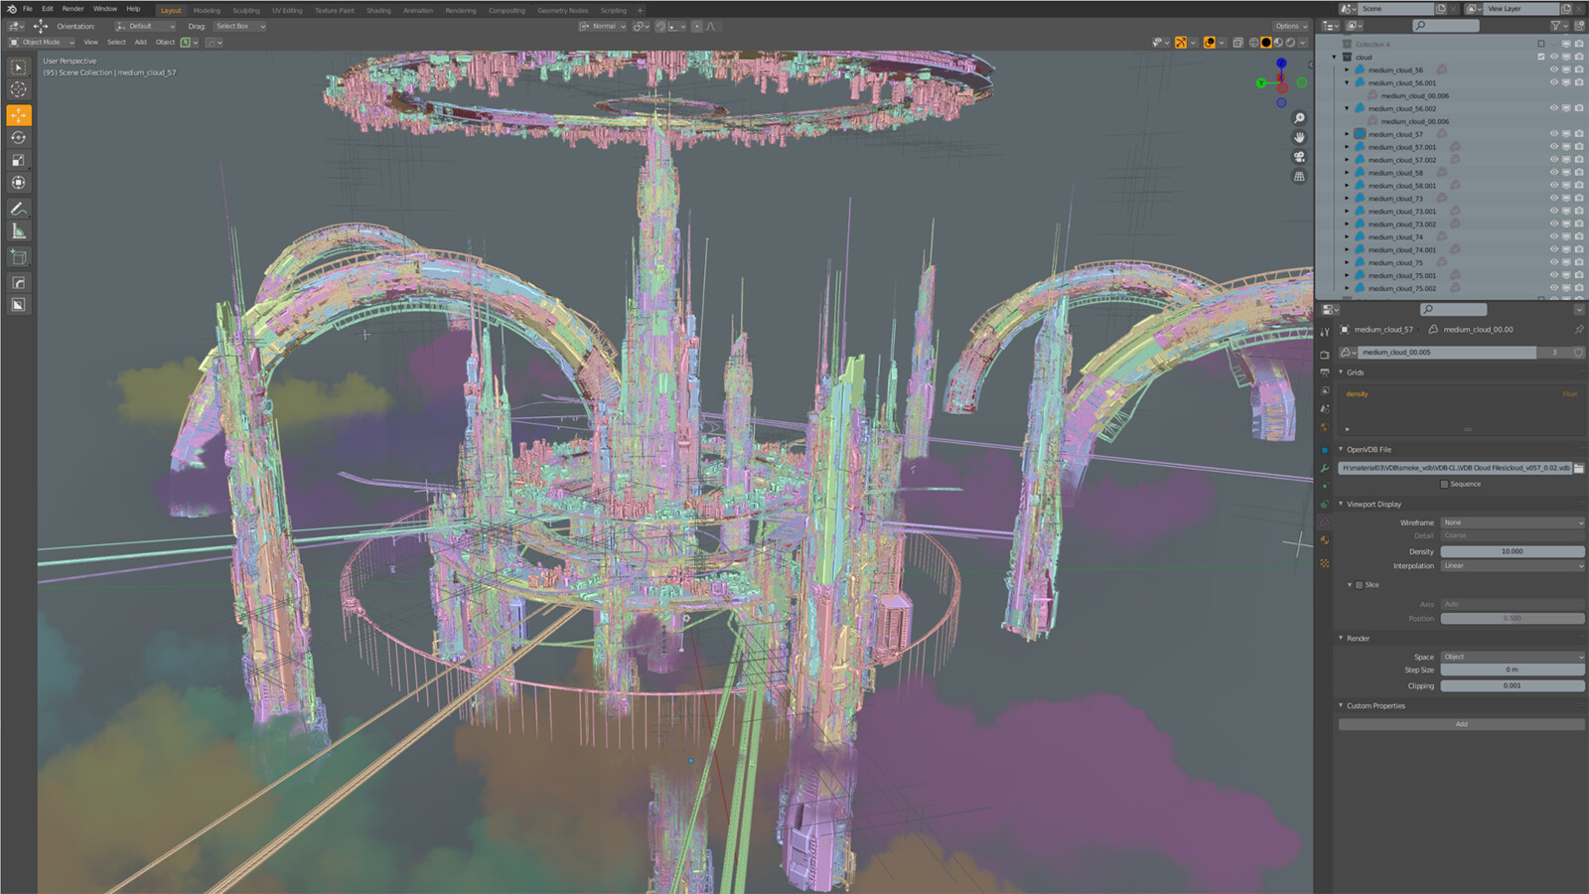1589x894 pixels.
Task: Hide medium_cloud_73 using its eye icon
Action: click(1554, 199)
